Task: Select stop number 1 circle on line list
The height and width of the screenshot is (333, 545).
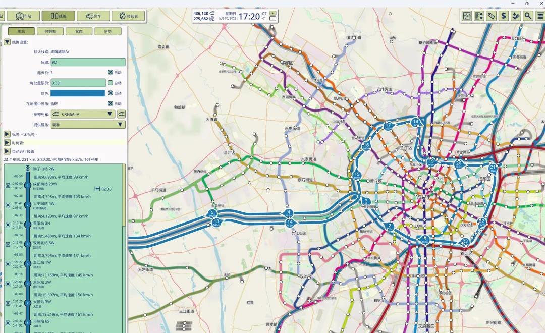Action: point(28,186)
